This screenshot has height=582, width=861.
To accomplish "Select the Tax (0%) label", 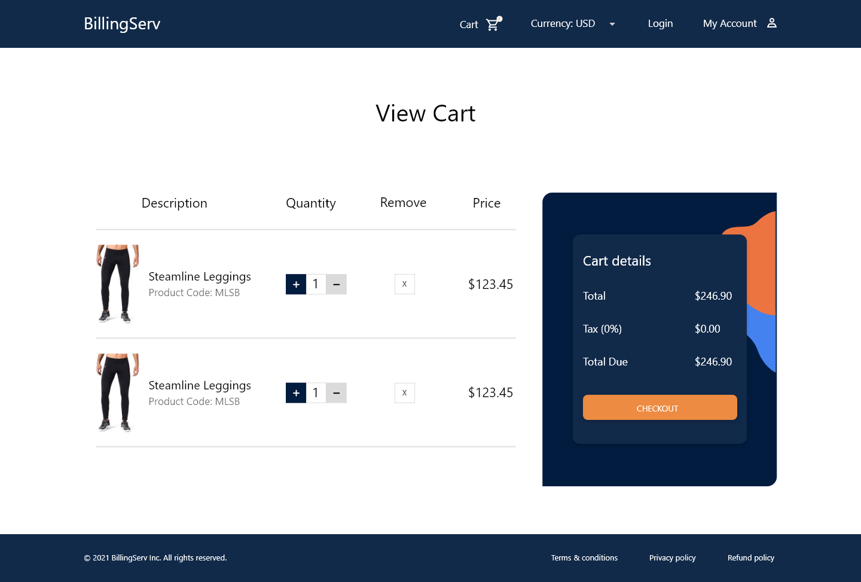I will pyautogui.click(x=602, y=329).
